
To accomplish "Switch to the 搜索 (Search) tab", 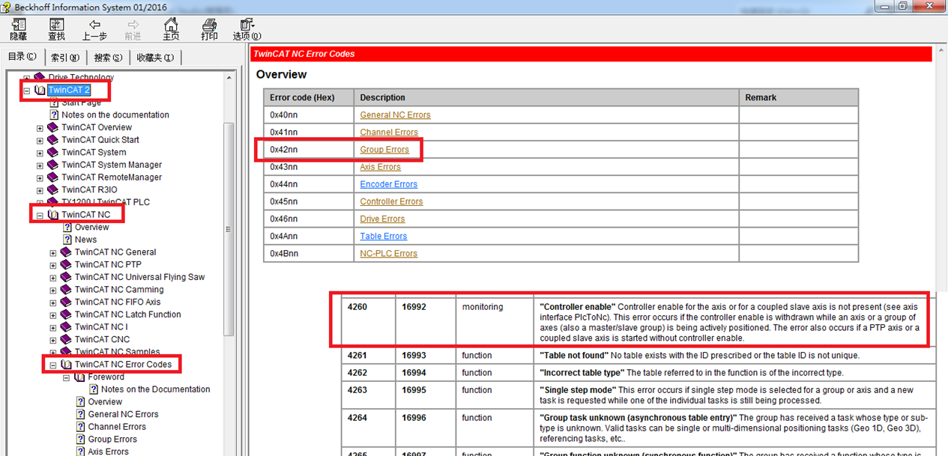I will [x=108, y=58].
